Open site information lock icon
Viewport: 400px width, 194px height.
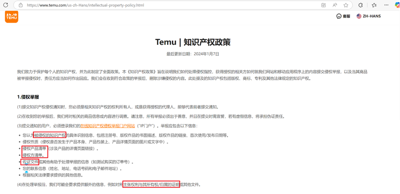tap(21, 5)
